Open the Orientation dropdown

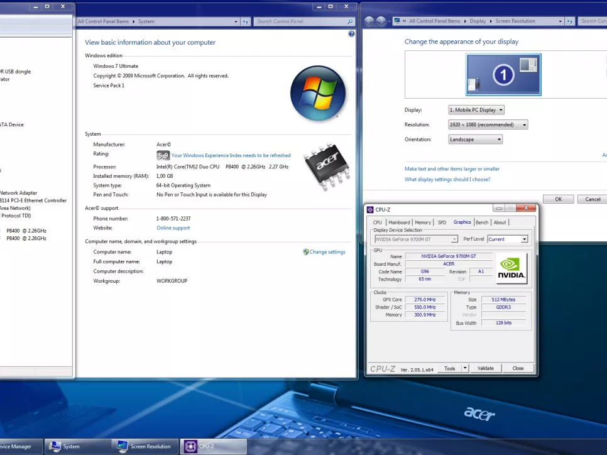tap(476, 140)
